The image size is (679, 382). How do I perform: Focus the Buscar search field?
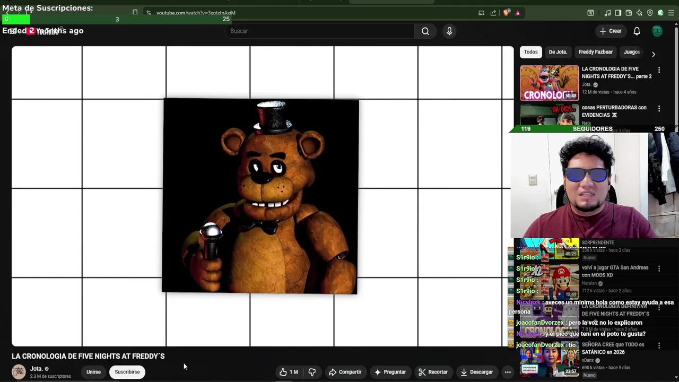click(320, 31)
